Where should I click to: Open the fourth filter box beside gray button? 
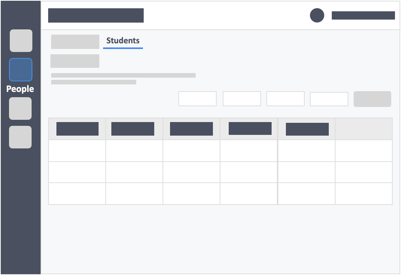click(329, 99)
